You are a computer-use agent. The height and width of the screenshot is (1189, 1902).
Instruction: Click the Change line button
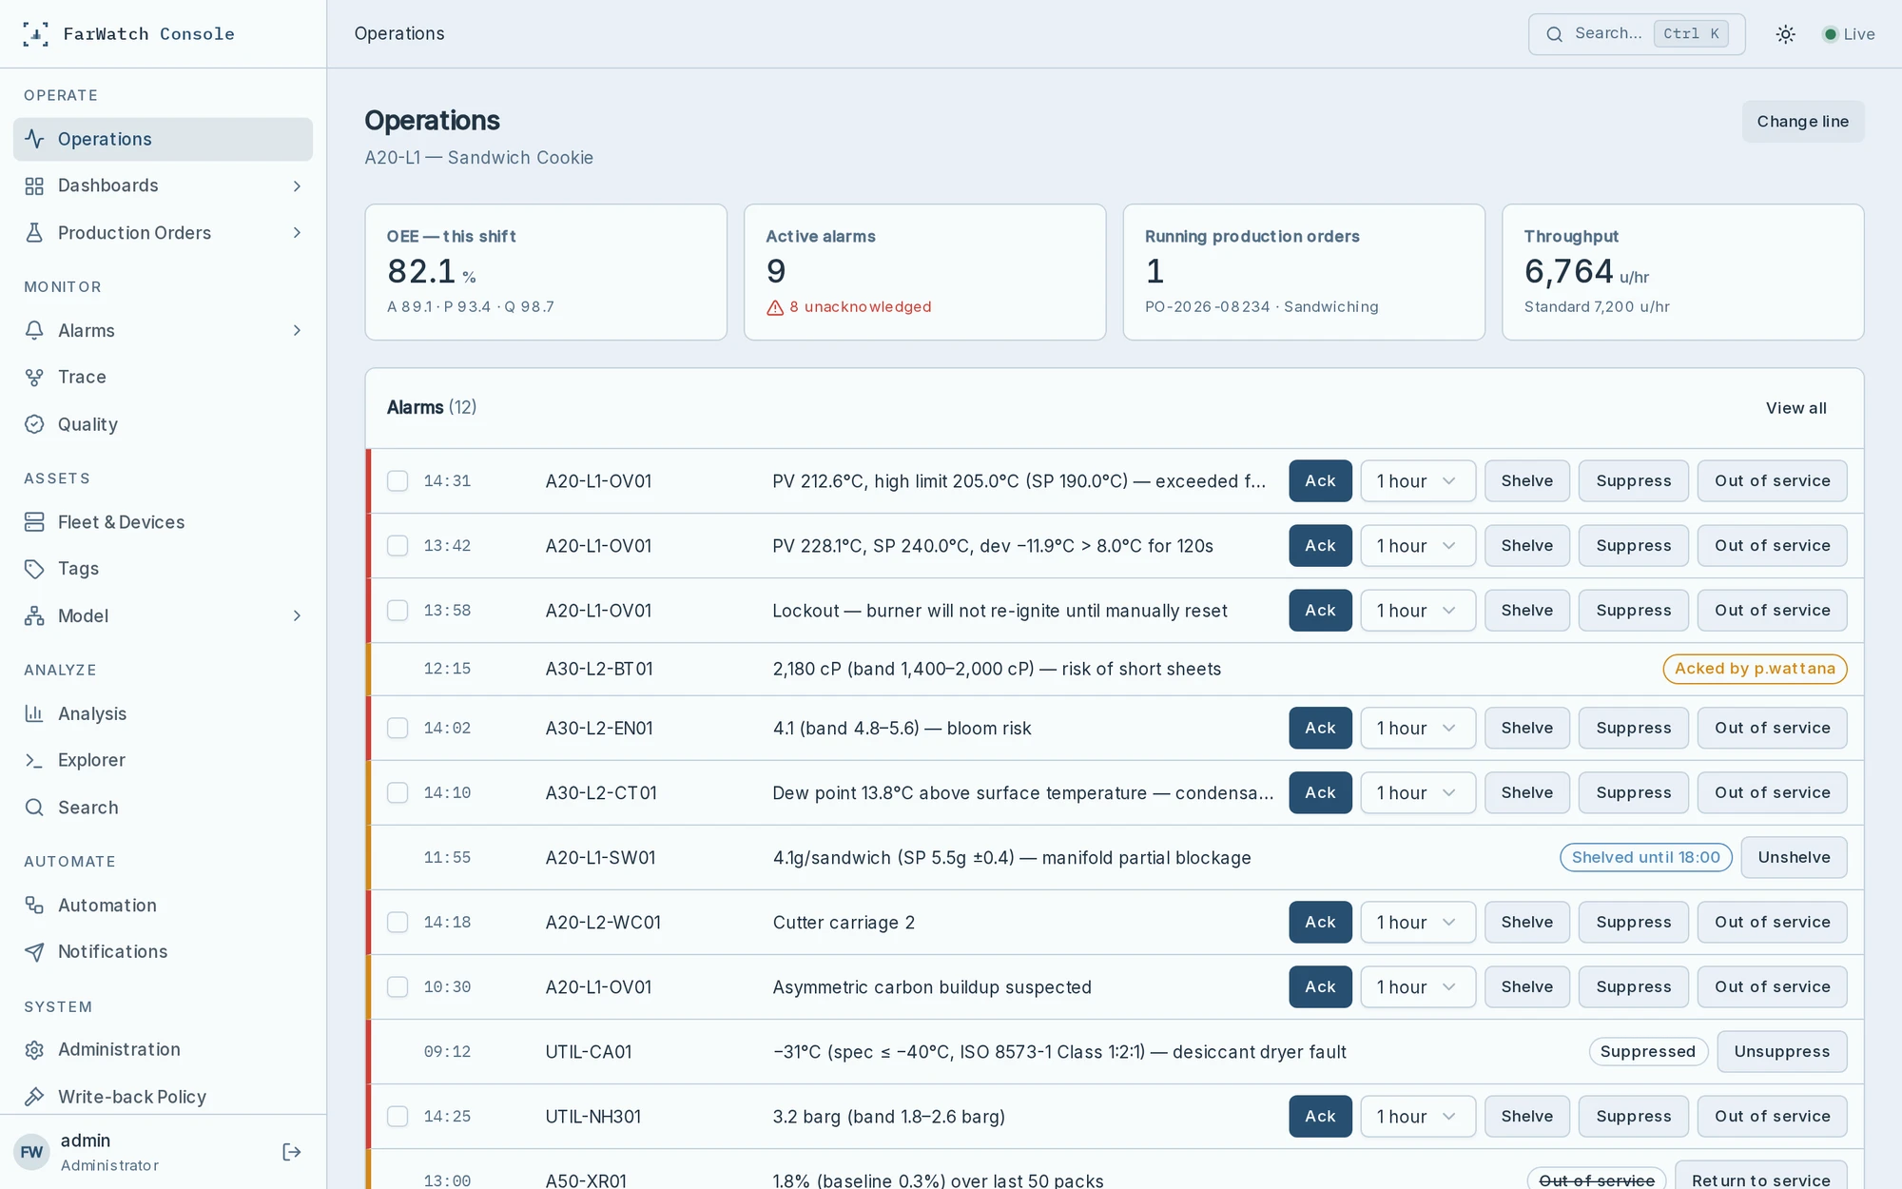point(1802,122)
